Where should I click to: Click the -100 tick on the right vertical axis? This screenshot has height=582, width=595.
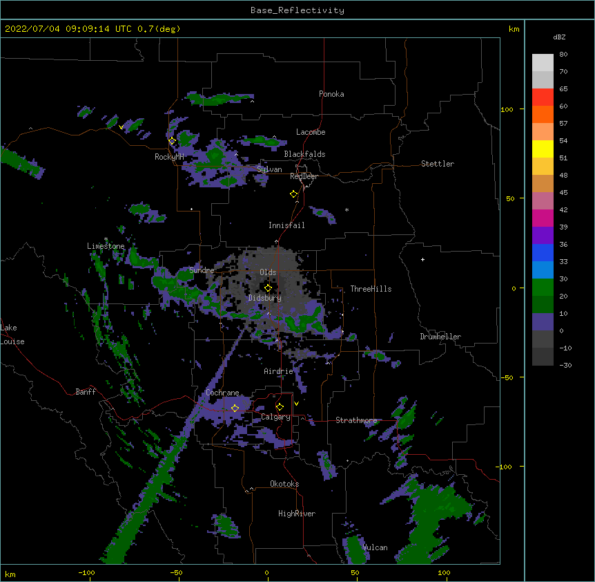[505, 467]
